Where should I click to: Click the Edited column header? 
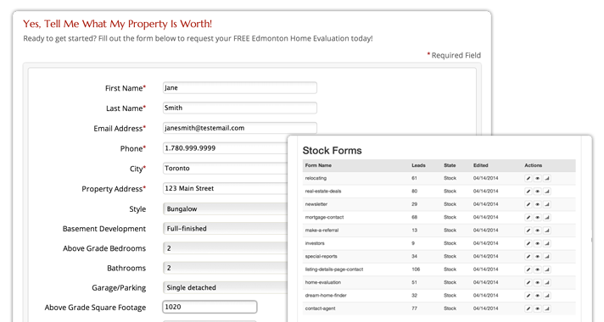click(481, 165)
